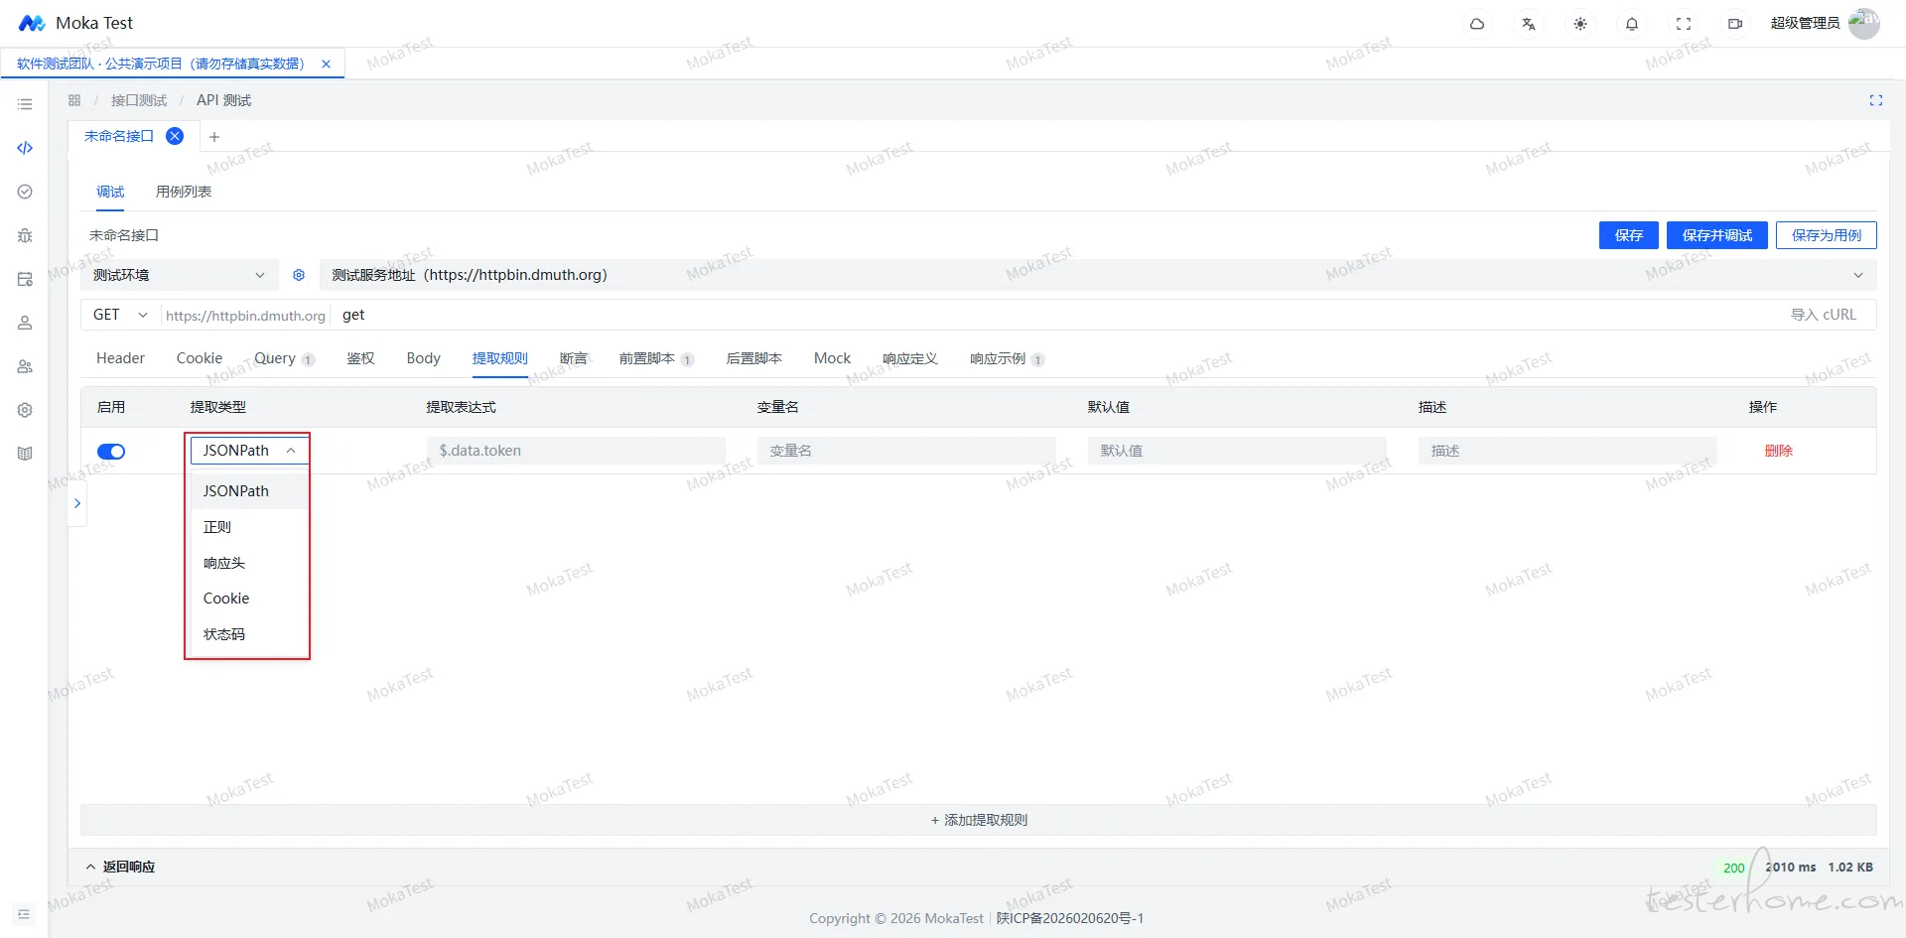1906x938 pixels.
Task: Open the 后置脚本 tab
Action: click(x=754, y=358)
